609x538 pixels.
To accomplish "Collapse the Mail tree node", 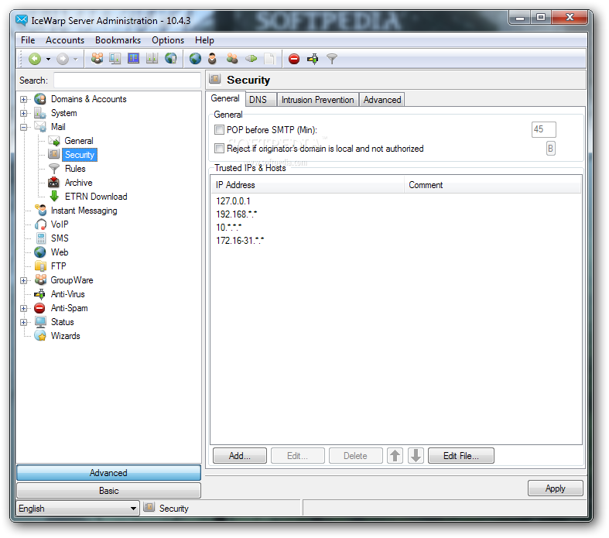I will click(24, 128).
